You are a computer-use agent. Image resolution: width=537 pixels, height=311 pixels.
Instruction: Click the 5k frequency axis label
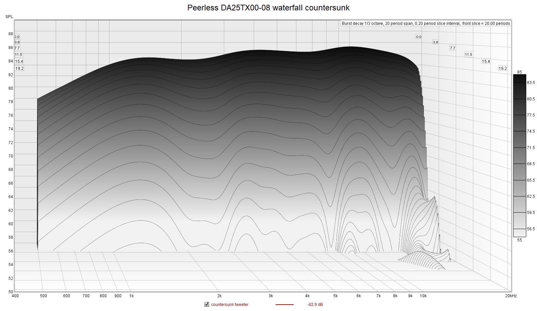[336, 296]
